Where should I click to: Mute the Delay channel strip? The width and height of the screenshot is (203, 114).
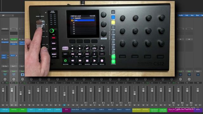(21, 105)
